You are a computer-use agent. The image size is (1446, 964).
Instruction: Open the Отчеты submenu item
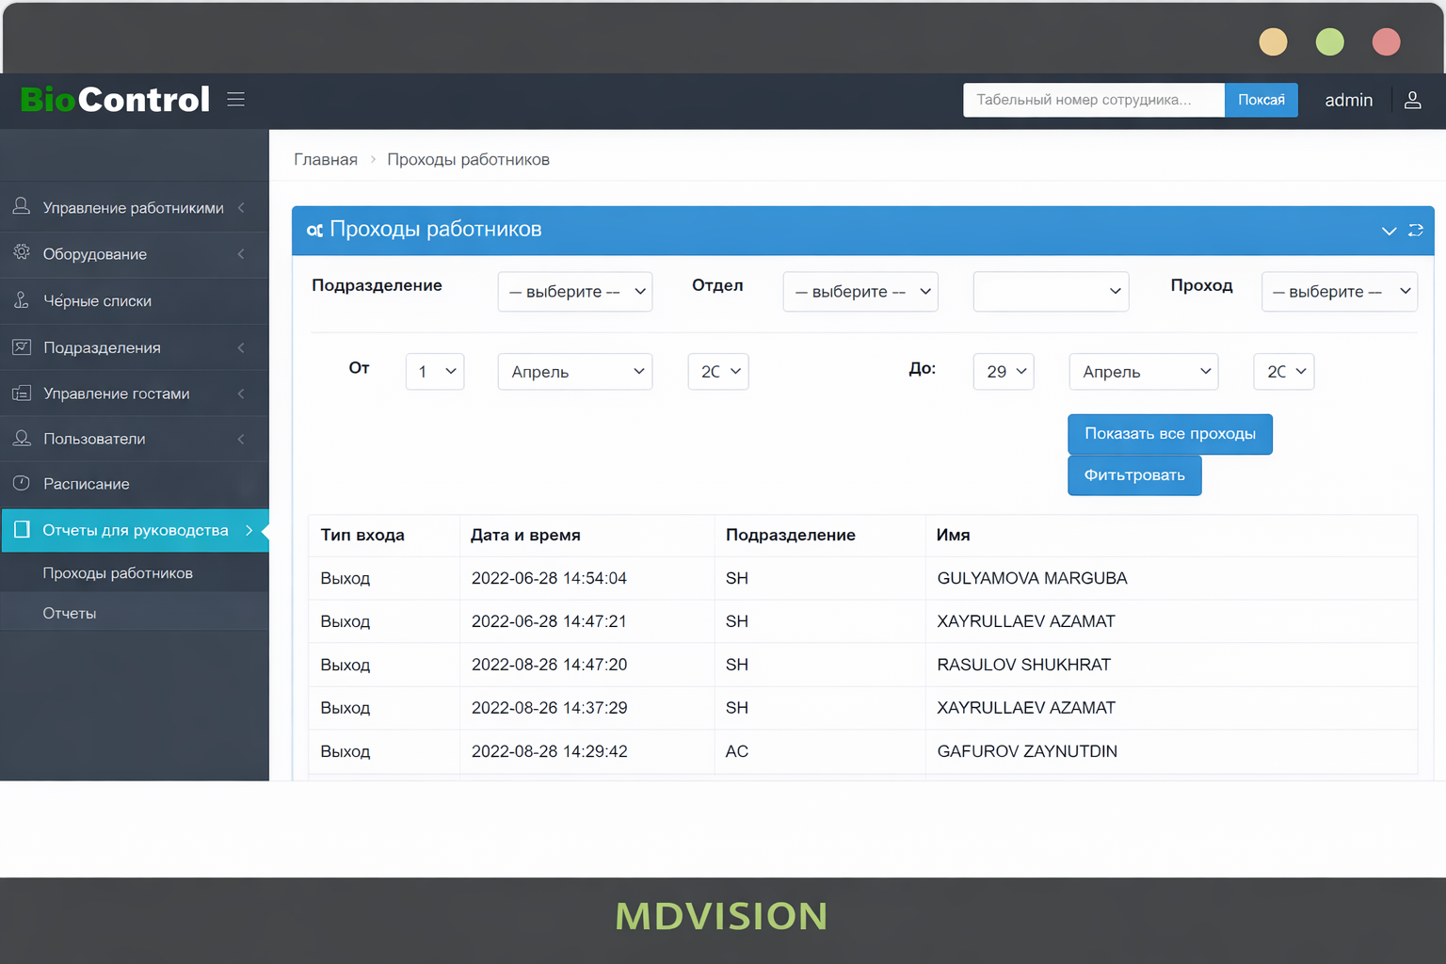(x=70, y=613)
